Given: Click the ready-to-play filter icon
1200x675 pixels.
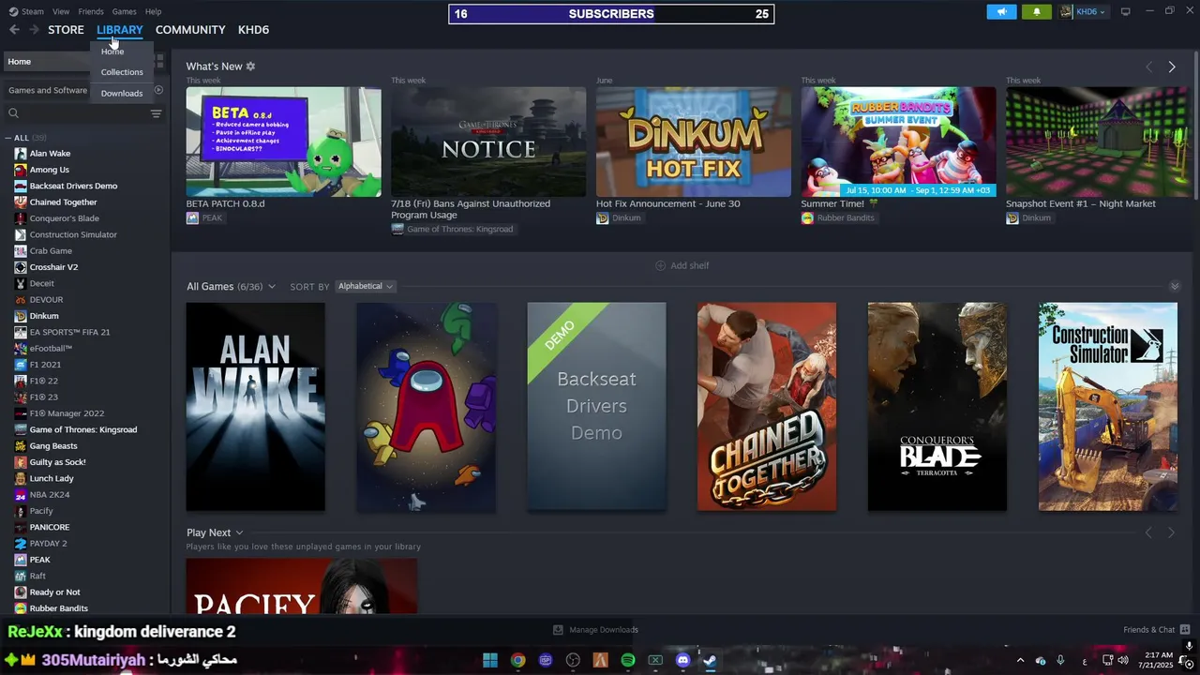Looking at the screenshot, I should (x=158, y=90).
